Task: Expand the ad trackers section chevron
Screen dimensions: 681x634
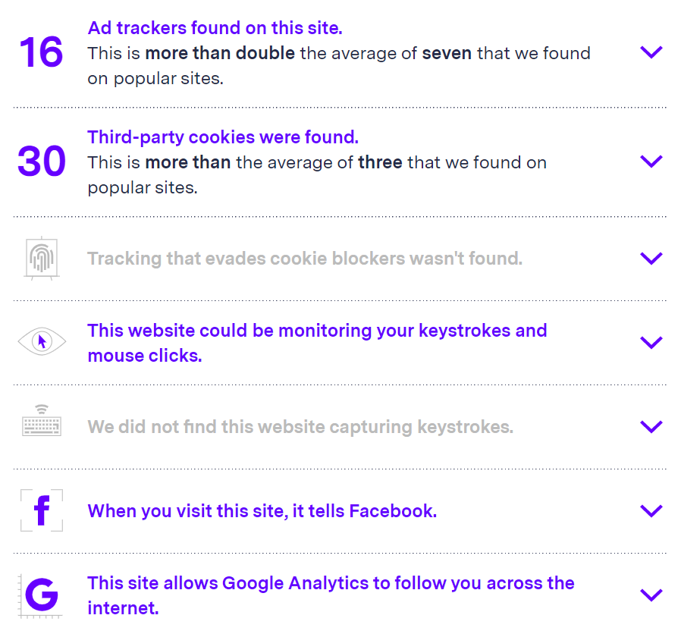Action: [651, 52]
